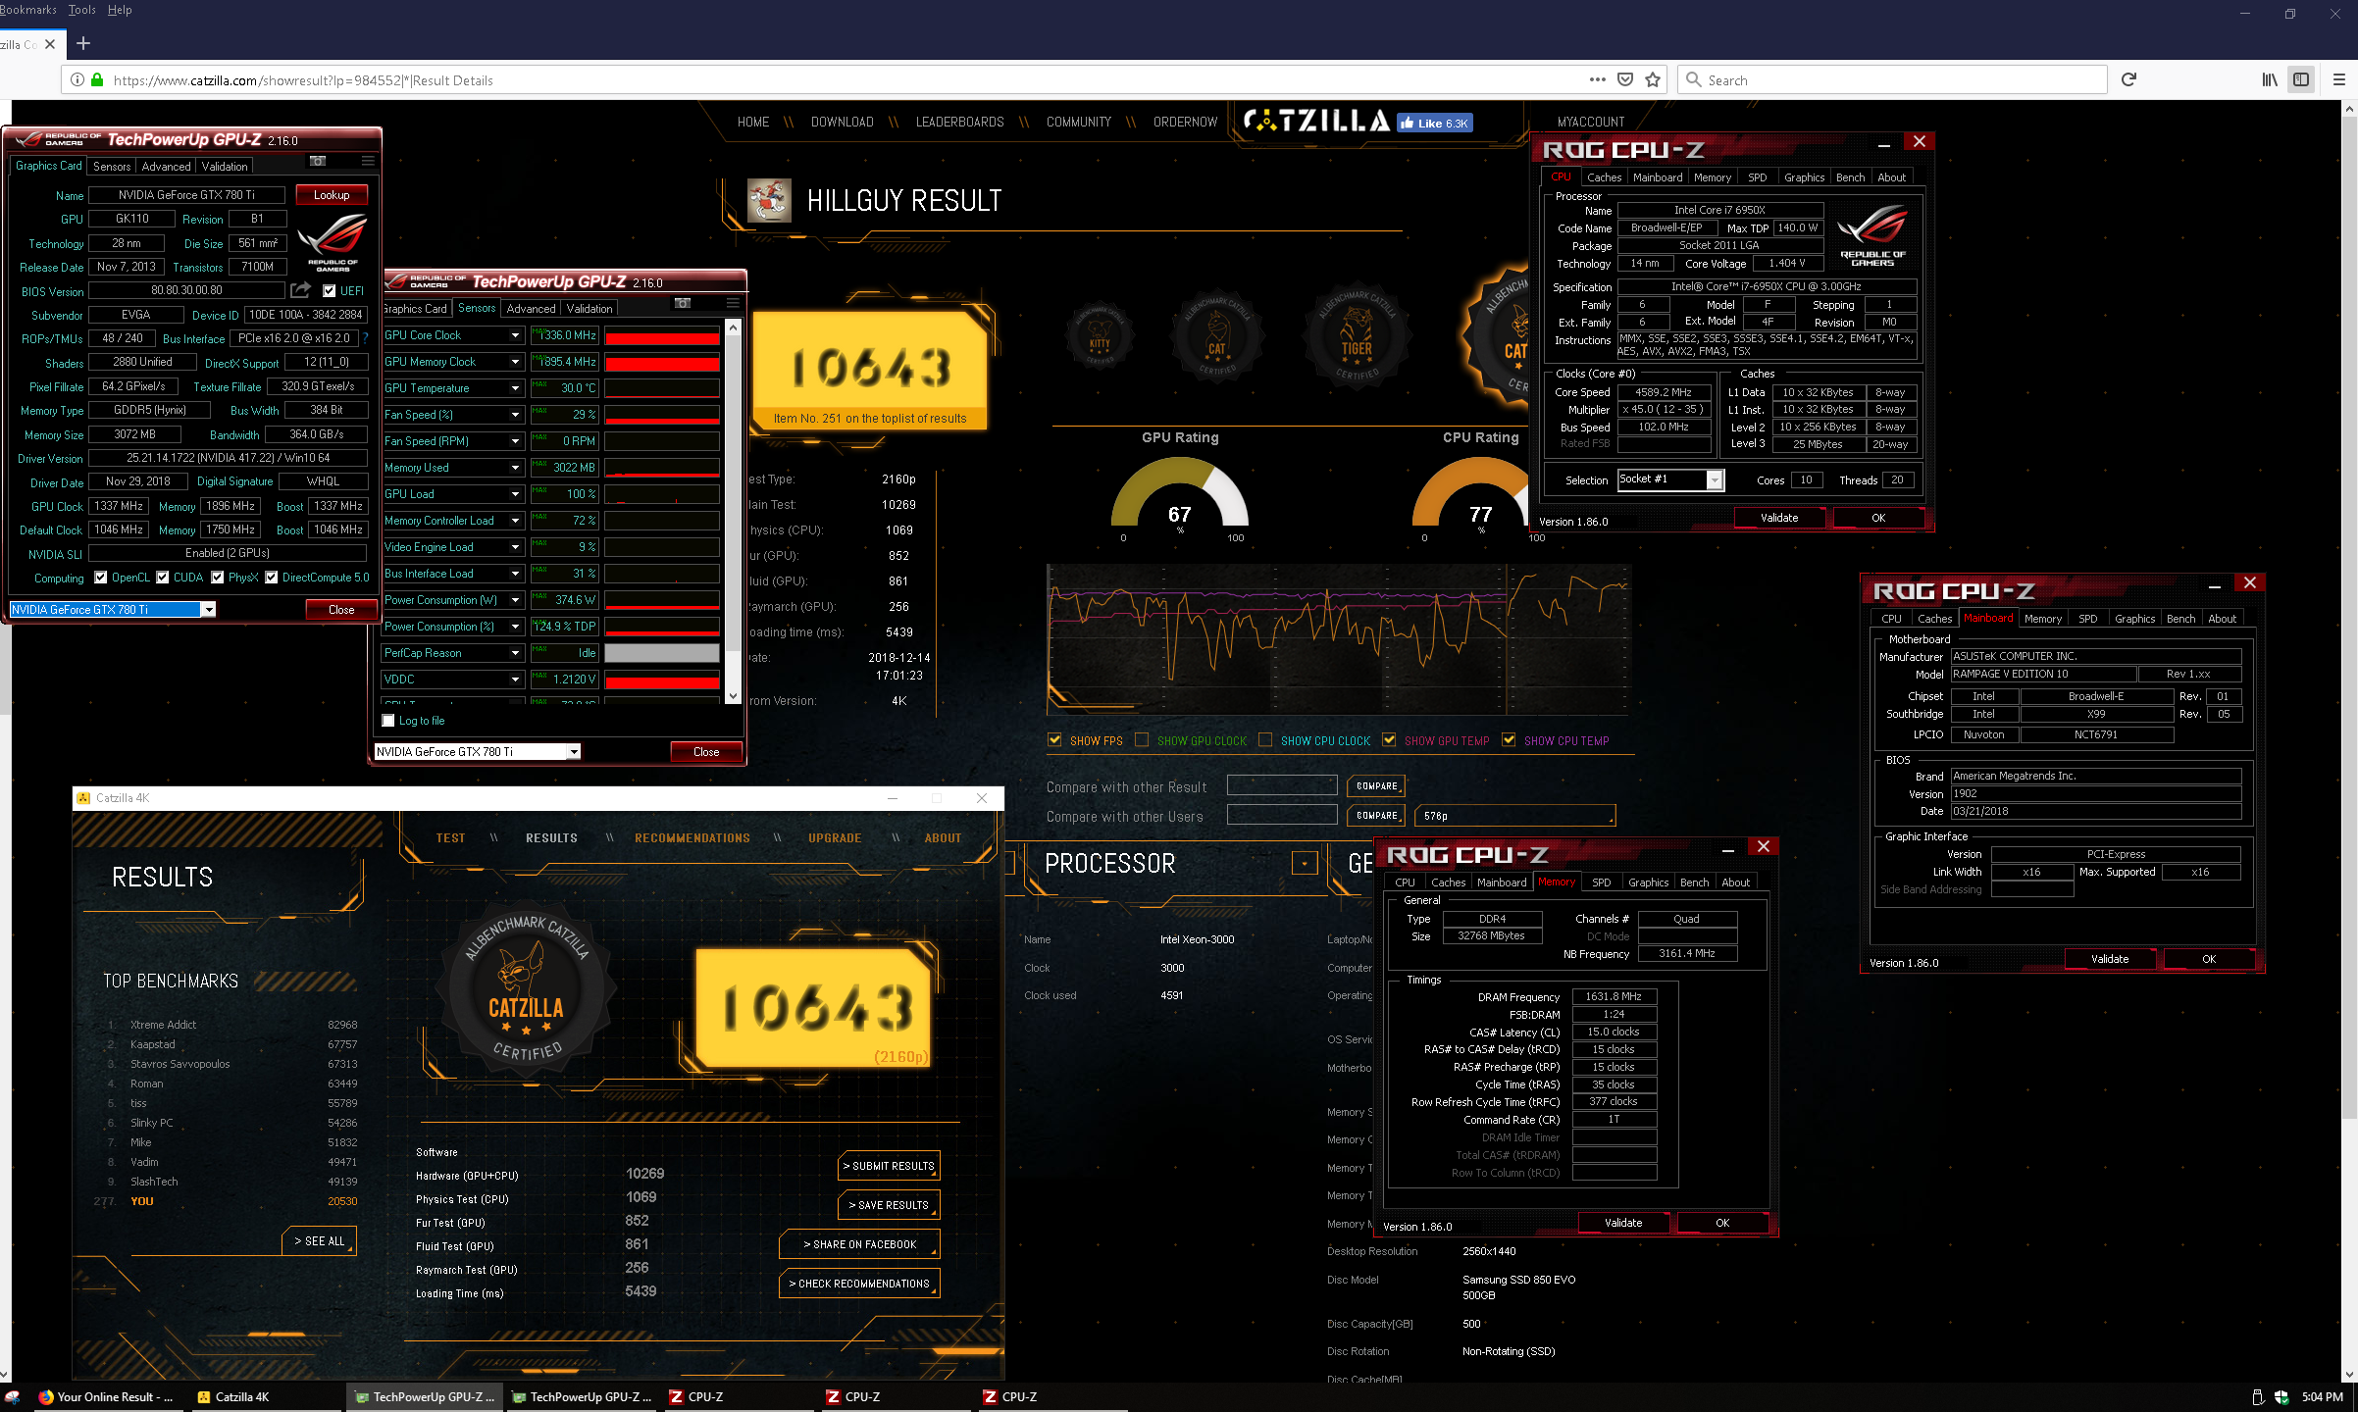2358x1412 pixels.
Task: Click the Lookup button in GPU-Z
Action: (x=332, y=195)
